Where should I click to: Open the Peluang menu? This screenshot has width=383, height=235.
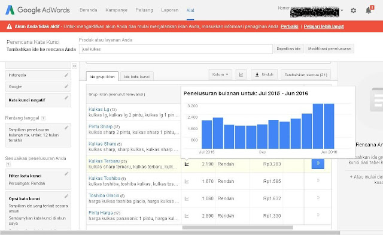click(x=144, y=10)
